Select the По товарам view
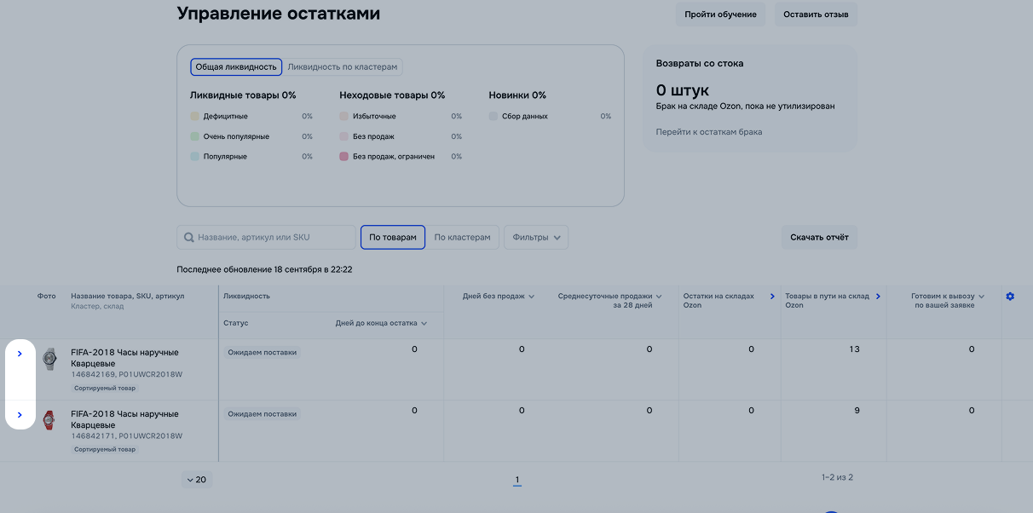The image size is (1033, 513). click(393, 238)
